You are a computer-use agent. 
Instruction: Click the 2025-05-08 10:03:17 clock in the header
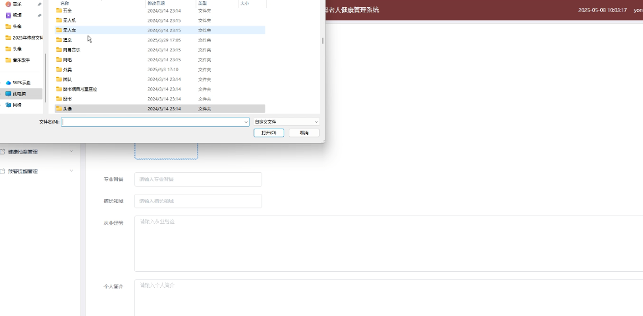[602, 11]
